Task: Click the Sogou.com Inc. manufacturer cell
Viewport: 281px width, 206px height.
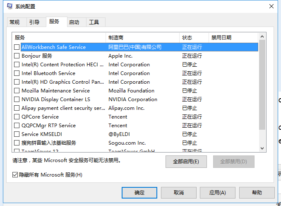Action: [127, 143]
